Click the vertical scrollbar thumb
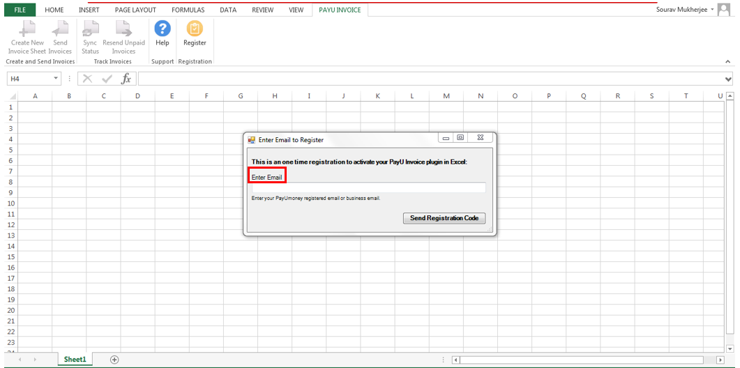Image resolution: width=740 pixels, height=368 pixels. (730, 217)
